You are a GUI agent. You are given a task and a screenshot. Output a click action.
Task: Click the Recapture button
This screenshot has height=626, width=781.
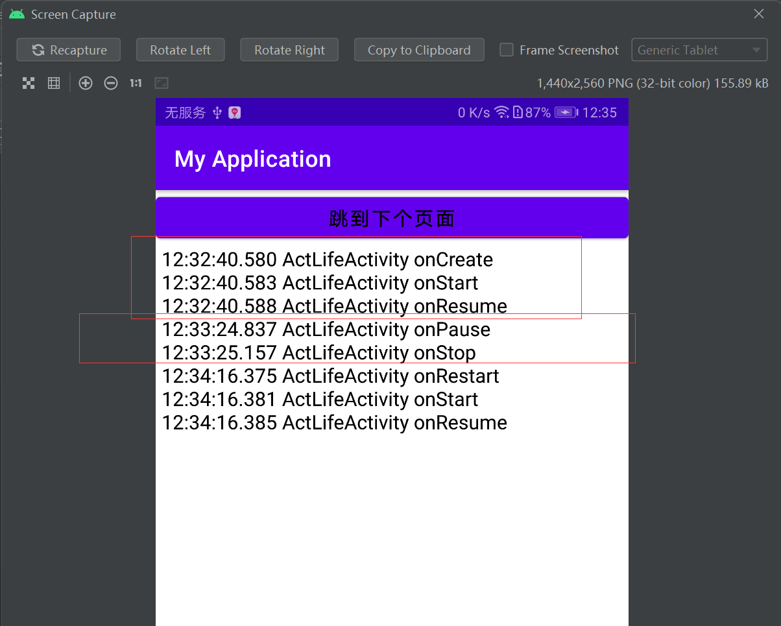click(69, 50)
